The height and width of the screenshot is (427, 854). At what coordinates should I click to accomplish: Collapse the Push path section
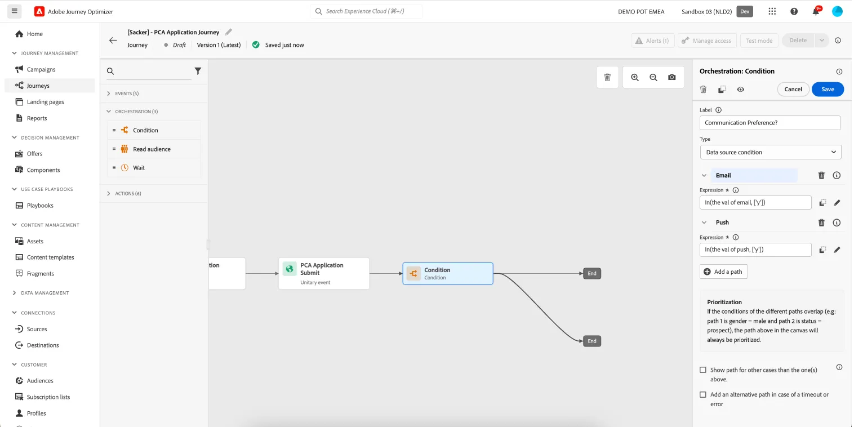coord(704,223)
